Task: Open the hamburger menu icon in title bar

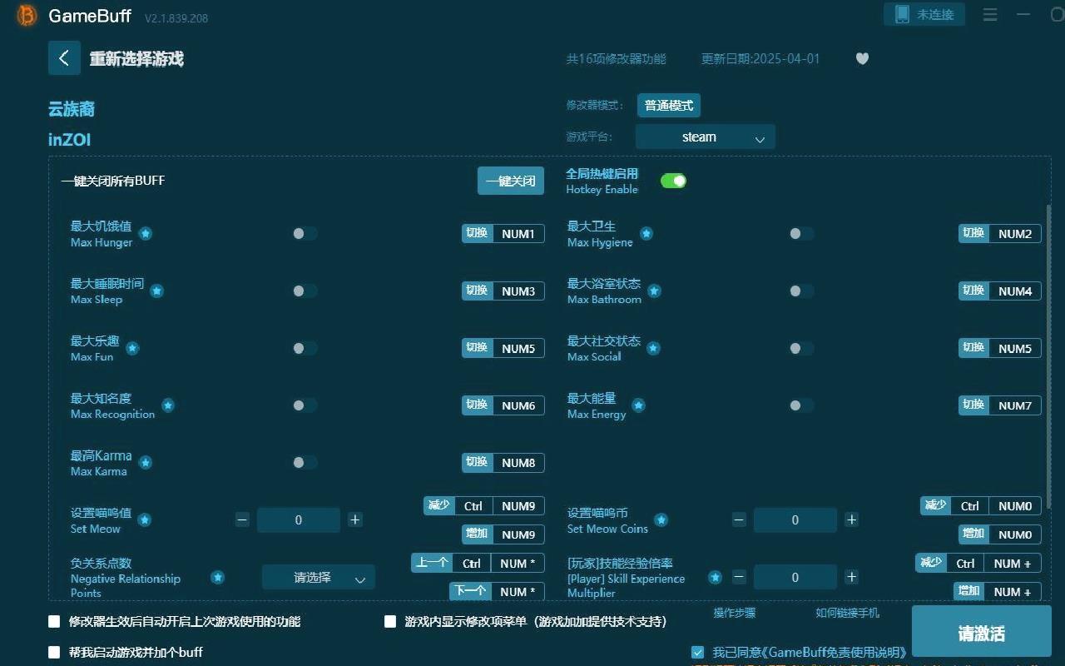Action: pos(990,15)
